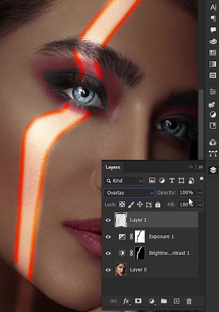Click the Layers panel stack icon

pyautogui.click(x=213, y=170)
